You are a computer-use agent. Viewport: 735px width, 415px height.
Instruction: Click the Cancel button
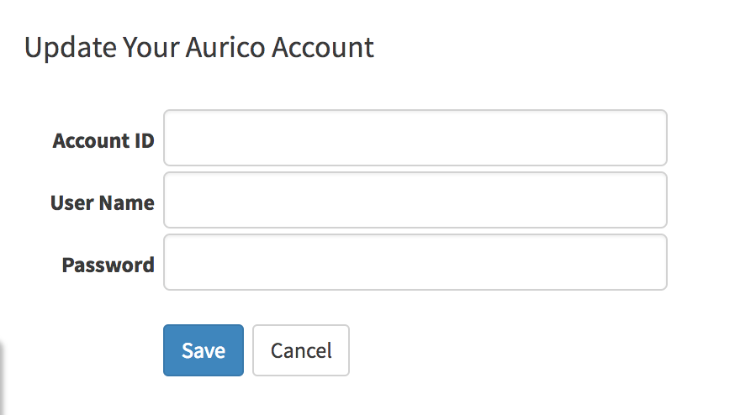[300, 350]
